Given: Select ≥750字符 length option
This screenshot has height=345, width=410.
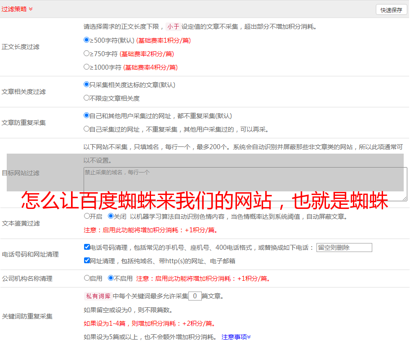Looking at the screenshot, I should point(86,53).
